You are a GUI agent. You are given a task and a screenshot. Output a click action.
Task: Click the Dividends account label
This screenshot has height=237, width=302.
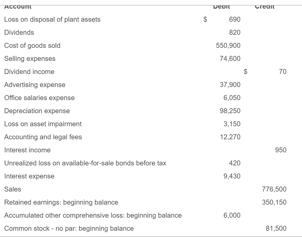coord(19,32)
